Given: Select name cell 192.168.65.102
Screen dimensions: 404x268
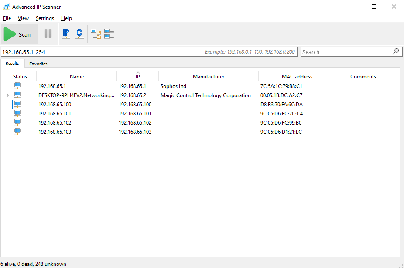Looking at the screenshot, I should coord(55,122).
